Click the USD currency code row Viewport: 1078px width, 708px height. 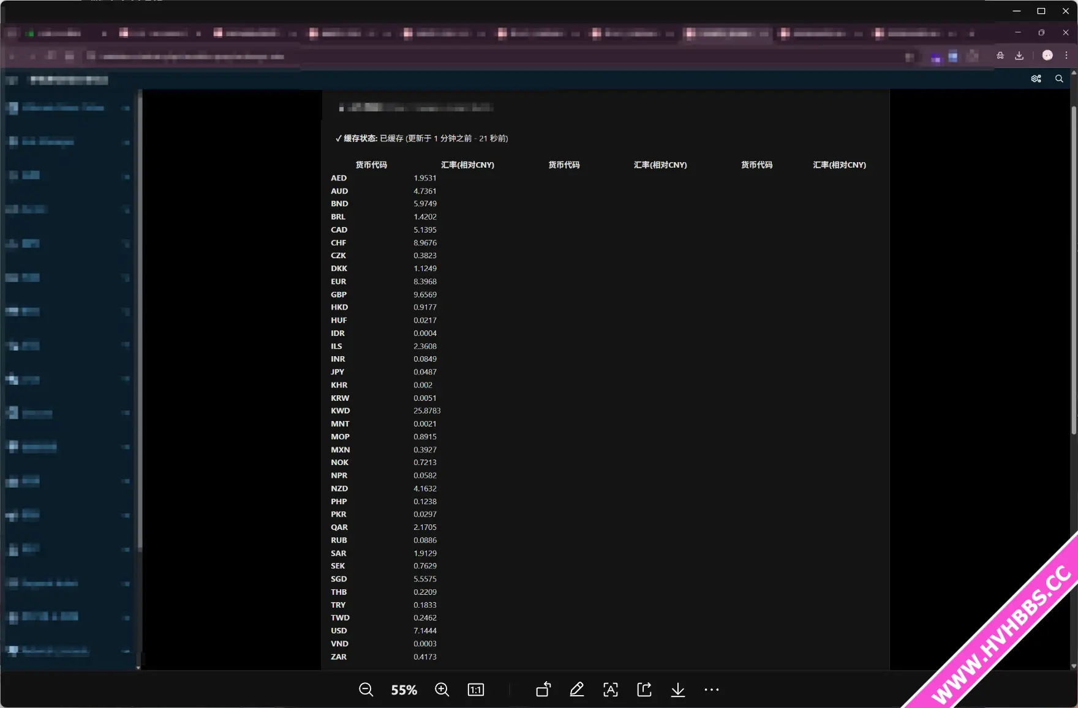click(339, 631)
